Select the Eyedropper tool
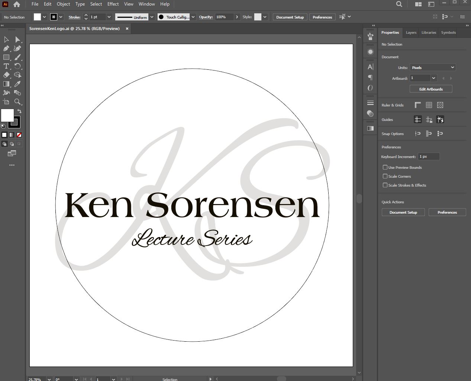This screenshot has width=471, height=381. (17, 84)
